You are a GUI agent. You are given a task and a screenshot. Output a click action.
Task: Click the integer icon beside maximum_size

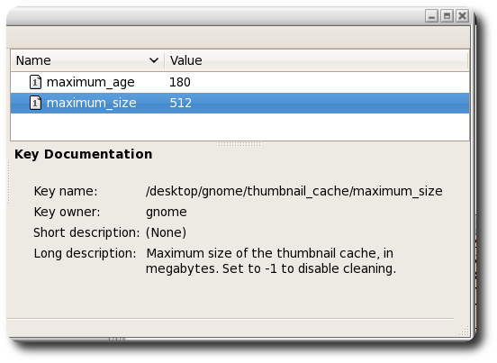coord(35,103)
